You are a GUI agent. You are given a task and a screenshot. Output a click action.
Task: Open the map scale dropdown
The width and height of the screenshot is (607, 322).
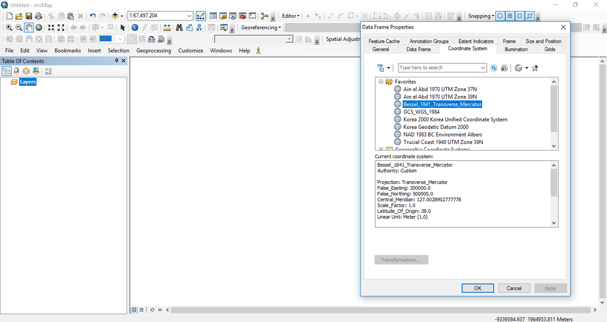(189, 16)
